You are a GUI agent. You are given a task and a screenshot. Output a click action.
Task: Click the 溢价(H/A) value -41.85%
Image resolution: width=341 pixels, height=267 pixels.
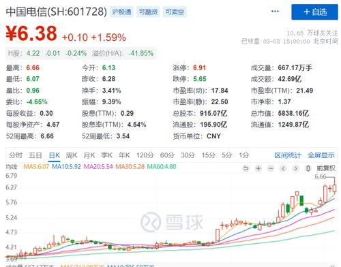[141, 54]
